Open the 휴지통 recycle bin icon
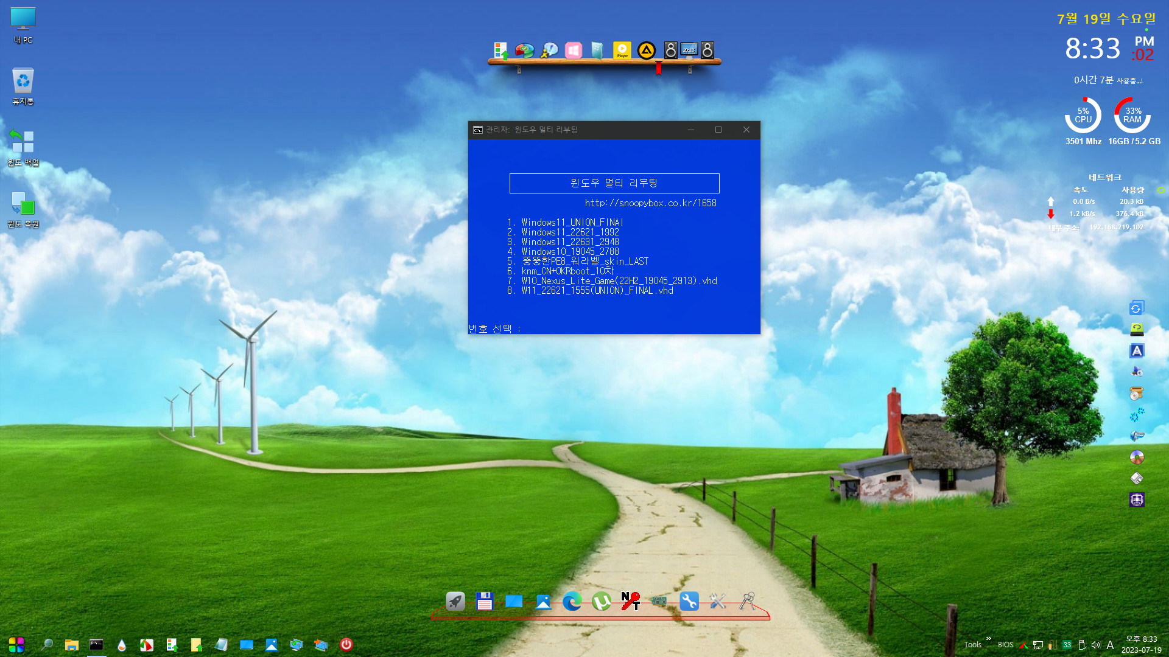Viewport: 1169px width, 657px height. (x=23, y=86)
